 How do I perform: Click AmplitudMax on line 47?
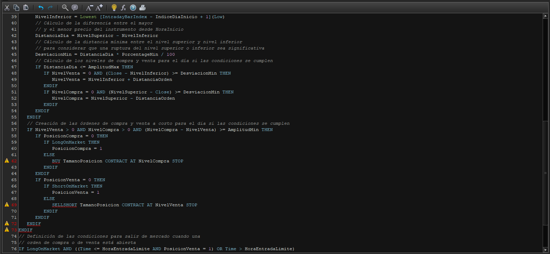click(104, 67)
